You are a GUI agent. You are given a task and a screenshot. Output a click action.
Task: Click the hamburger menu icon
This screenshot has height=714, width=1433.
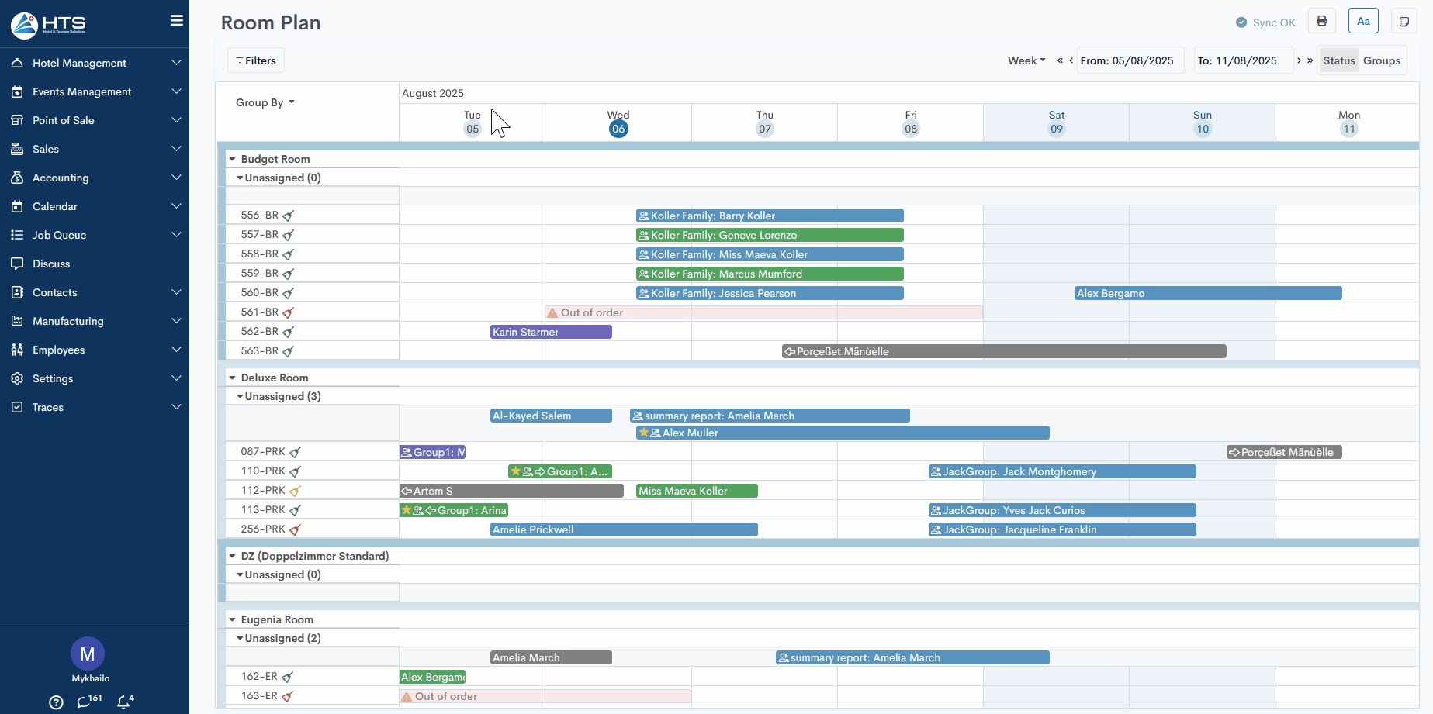coord(177,21)
